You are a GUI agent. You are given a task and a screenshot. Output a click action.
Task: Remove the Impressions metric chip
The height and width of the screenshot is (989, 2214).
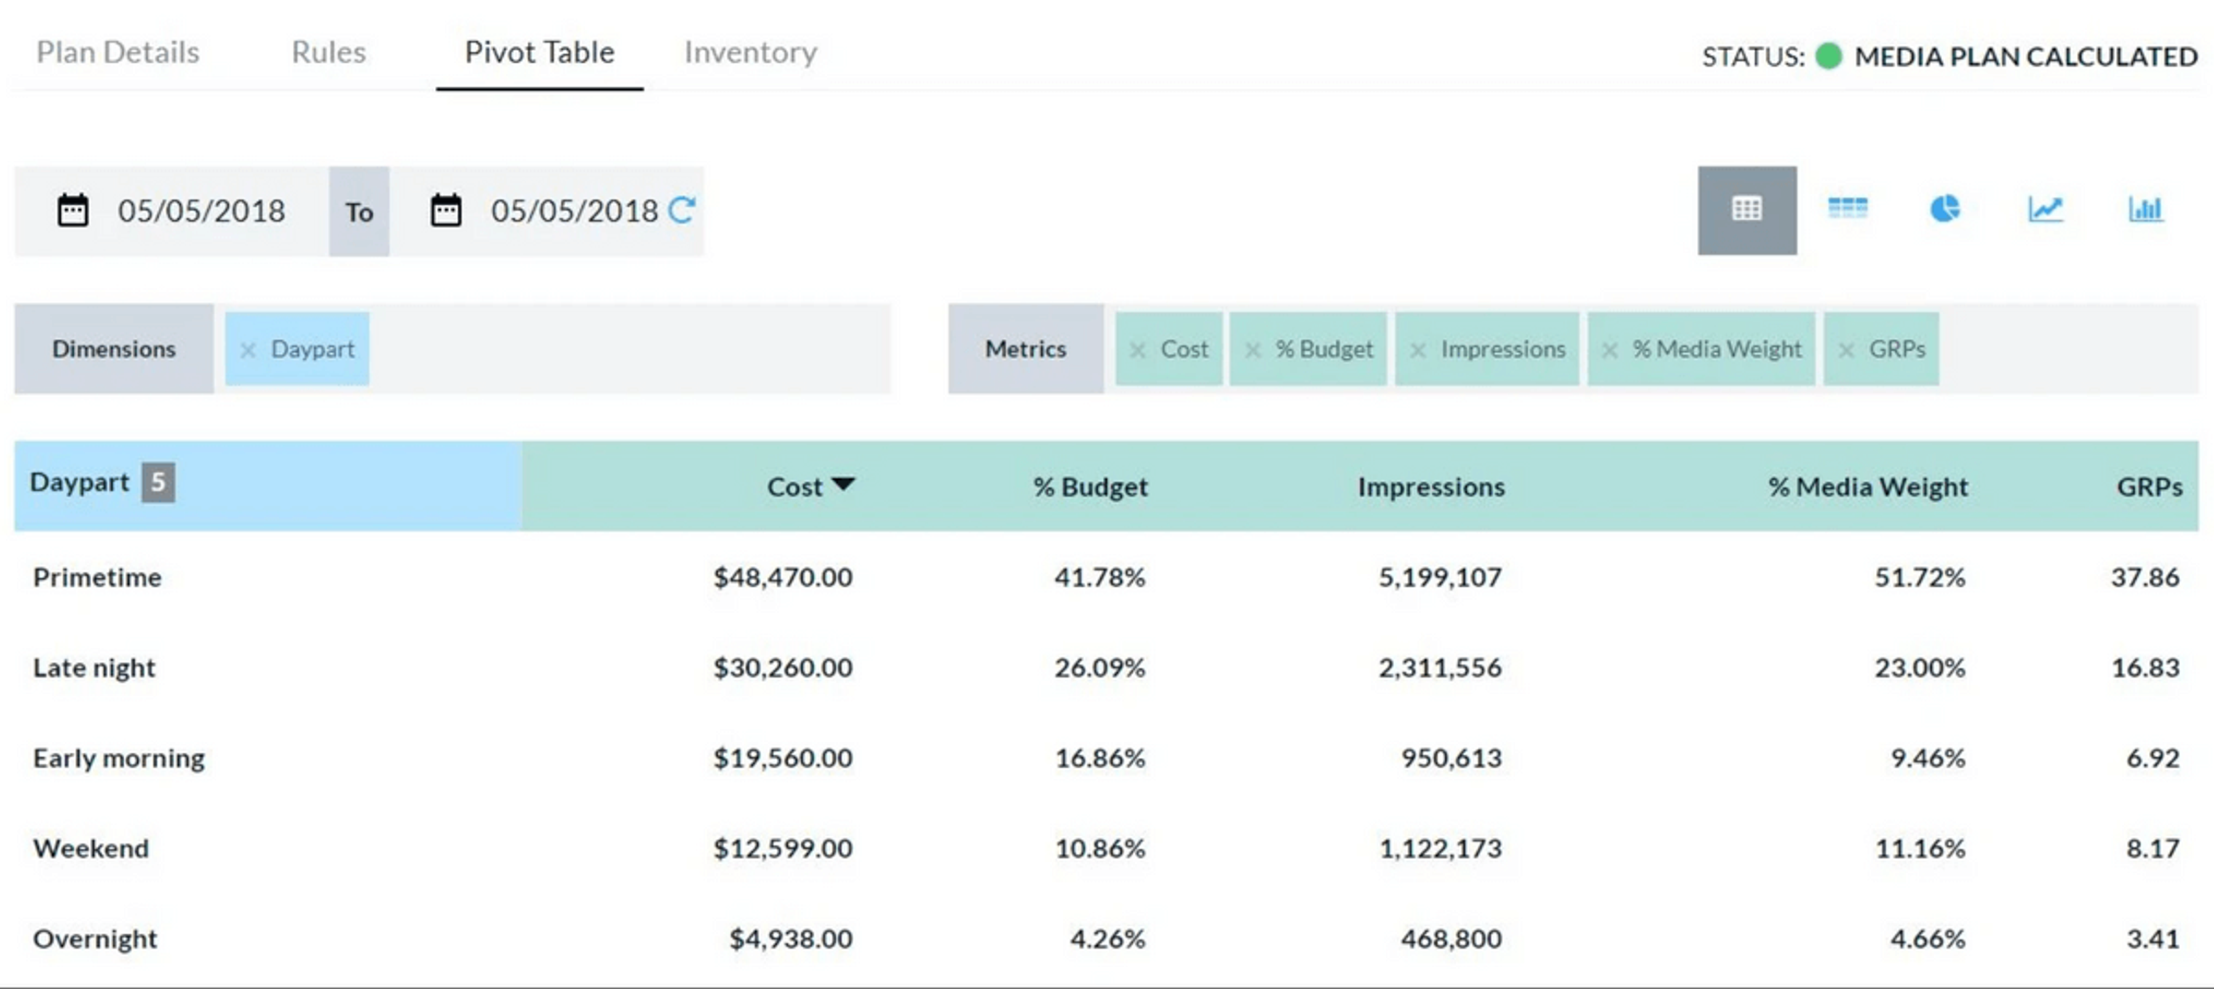coord(1418,350)
